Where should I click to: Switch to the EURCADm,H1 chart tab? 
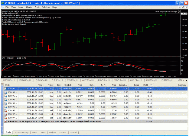pos(41,80)
